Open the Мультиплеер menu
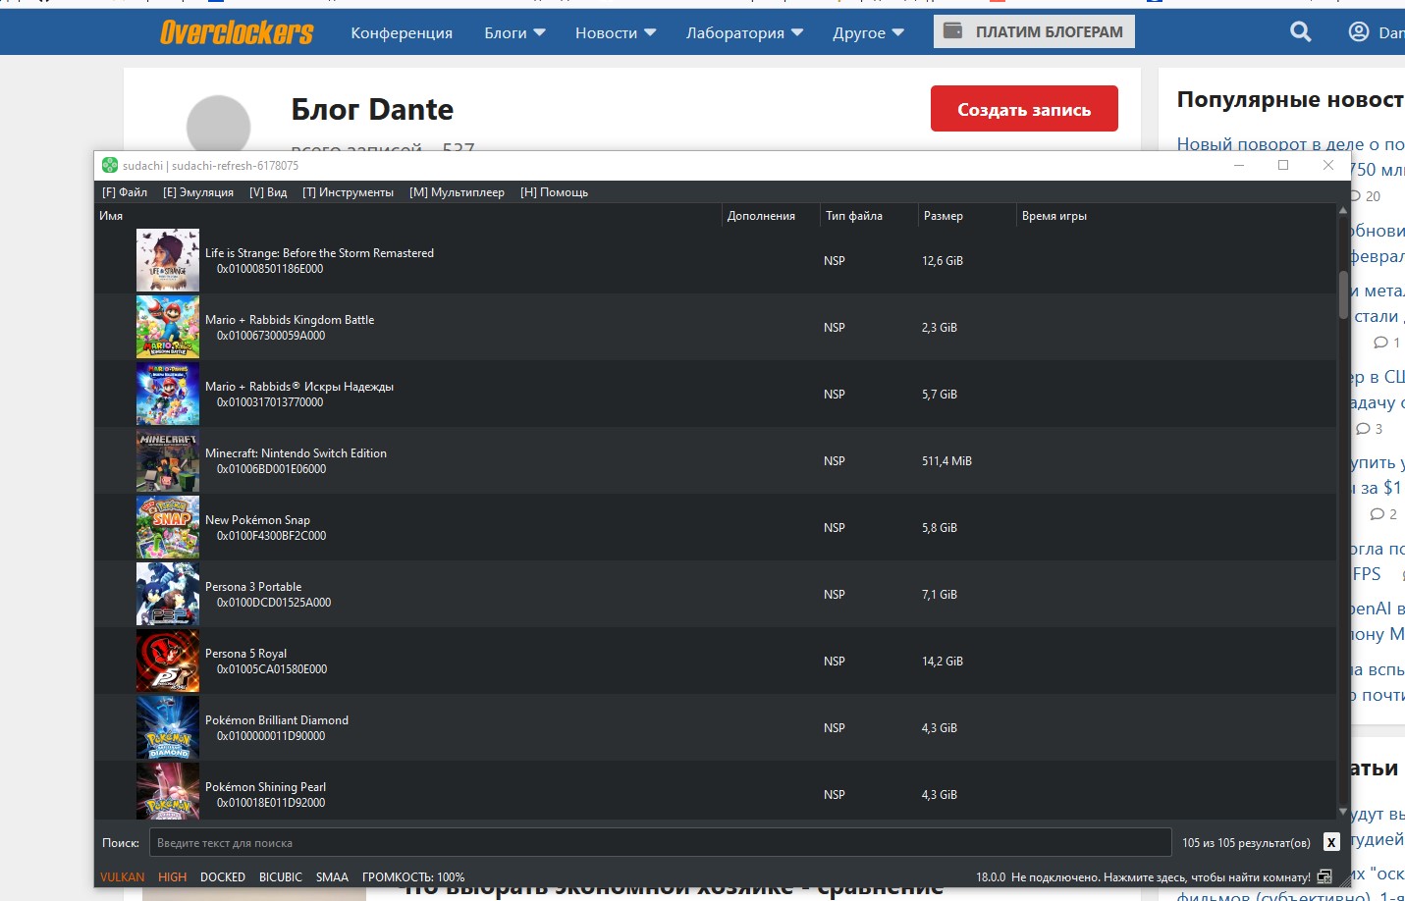The height and width of the screenshot is (901, 1405). click(x=457, y=192)
